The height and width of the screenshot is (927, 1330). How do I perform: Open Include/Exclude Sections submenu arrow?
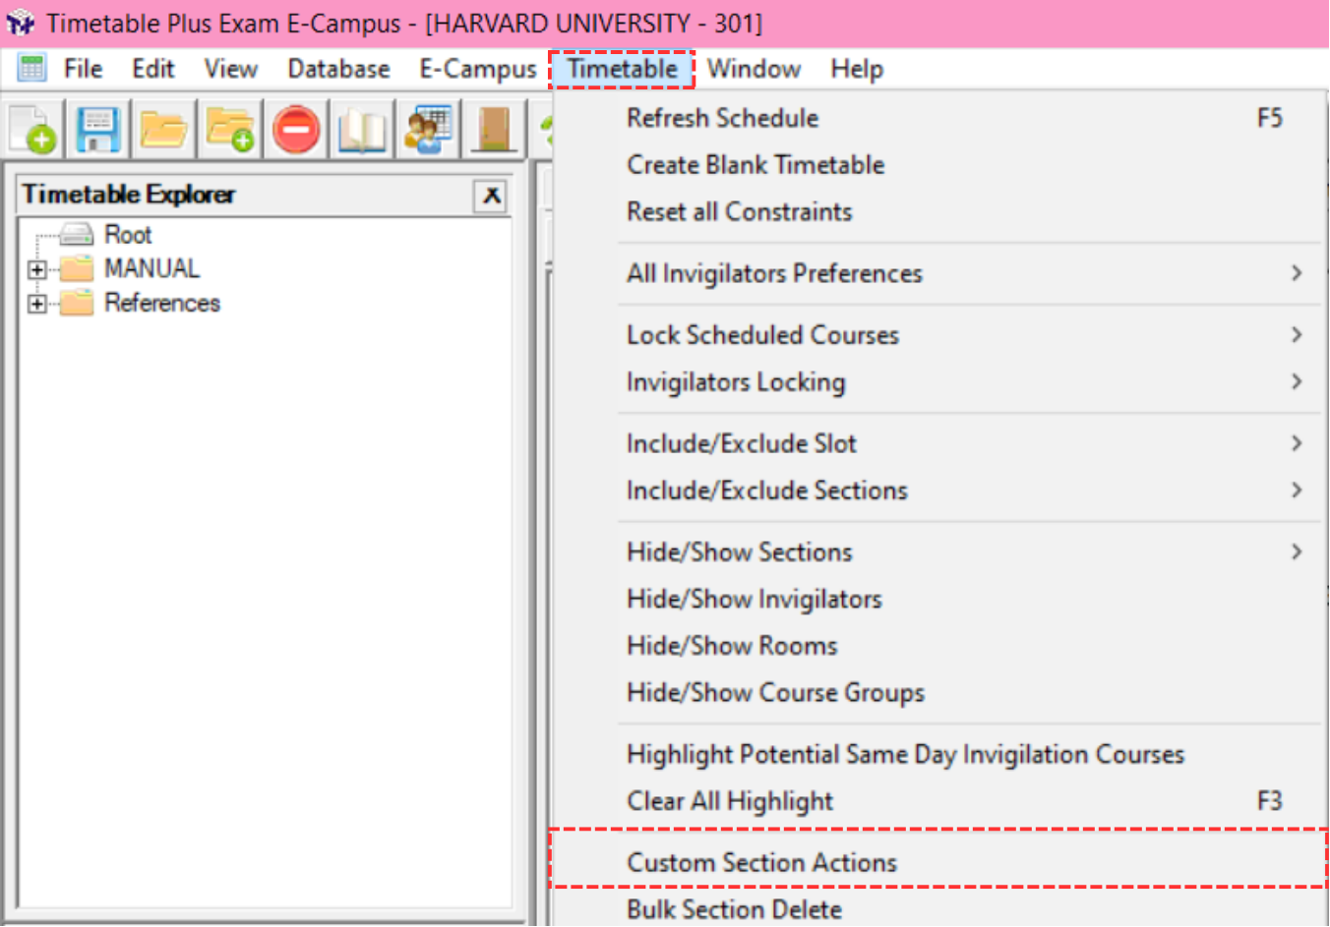[x=1297, y=491]
